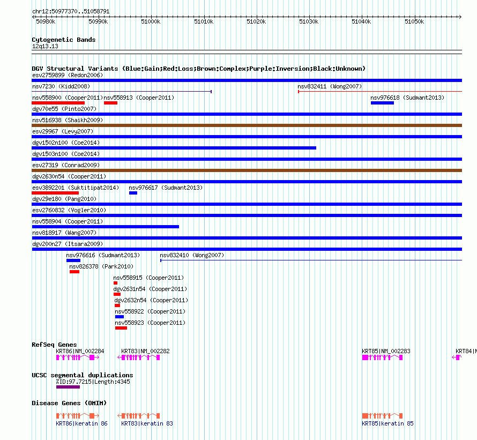Click the %ID:97.7215|Length:4345 label
477x440 pixels.
(93, 382)
